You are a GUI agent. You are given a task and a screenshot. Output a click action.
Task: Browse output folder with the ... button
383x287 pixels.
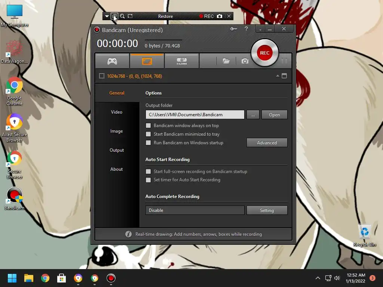[253, 115]
